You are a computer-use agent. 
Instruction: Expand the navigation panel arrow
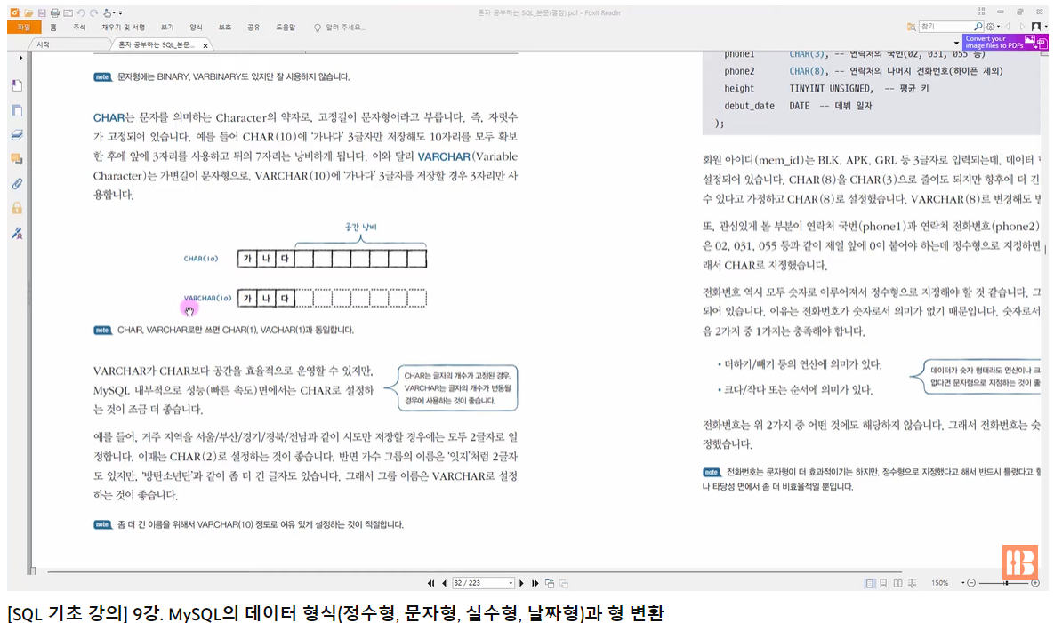[x=20, y=58]
